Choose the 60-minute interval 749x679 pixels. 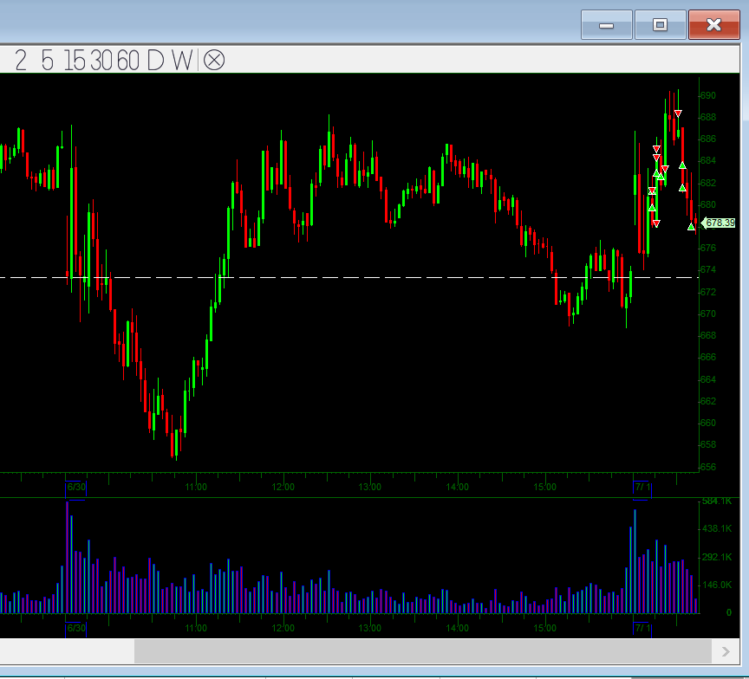128,61
